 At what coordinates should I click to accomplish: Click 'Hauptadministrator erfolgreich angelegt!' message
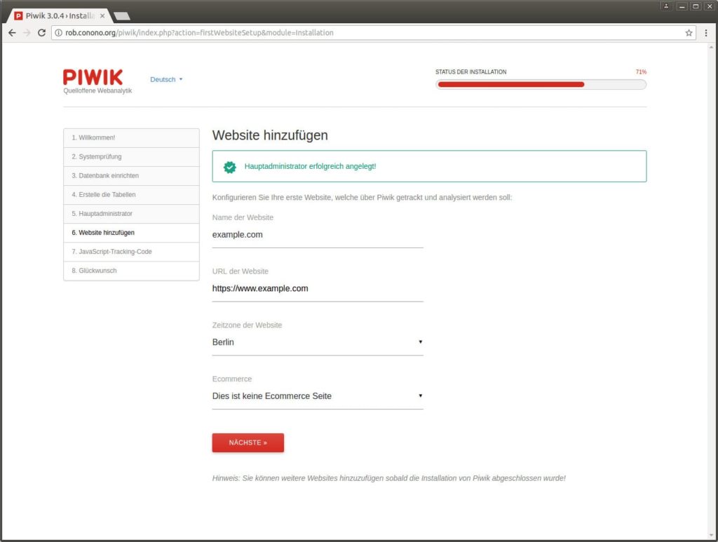(x=310, y=167)
